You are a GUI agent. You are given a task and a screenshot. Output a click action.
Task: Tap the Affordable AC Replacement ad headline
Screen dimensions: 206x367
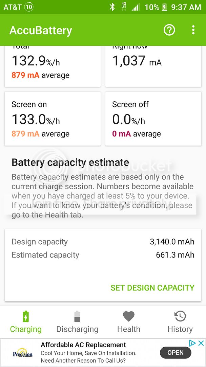(x=83, y=345)
